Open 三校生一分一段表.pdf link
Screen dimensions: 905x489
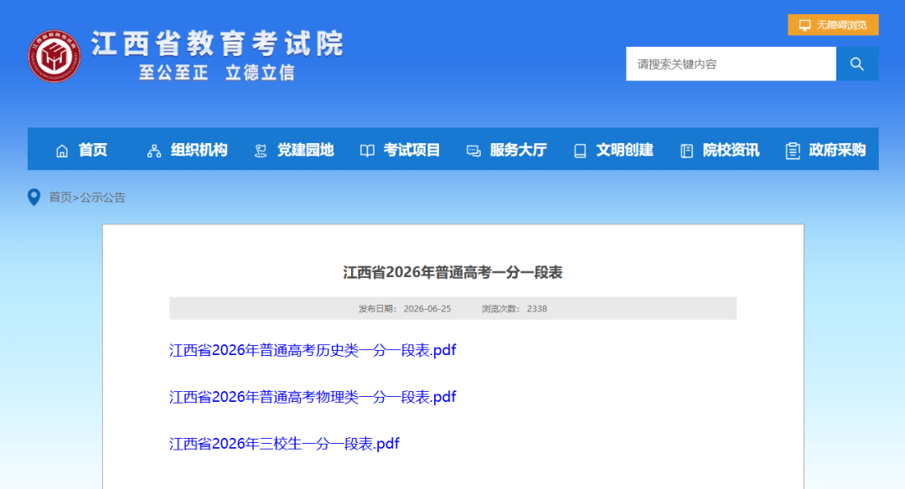click(284, 444)
